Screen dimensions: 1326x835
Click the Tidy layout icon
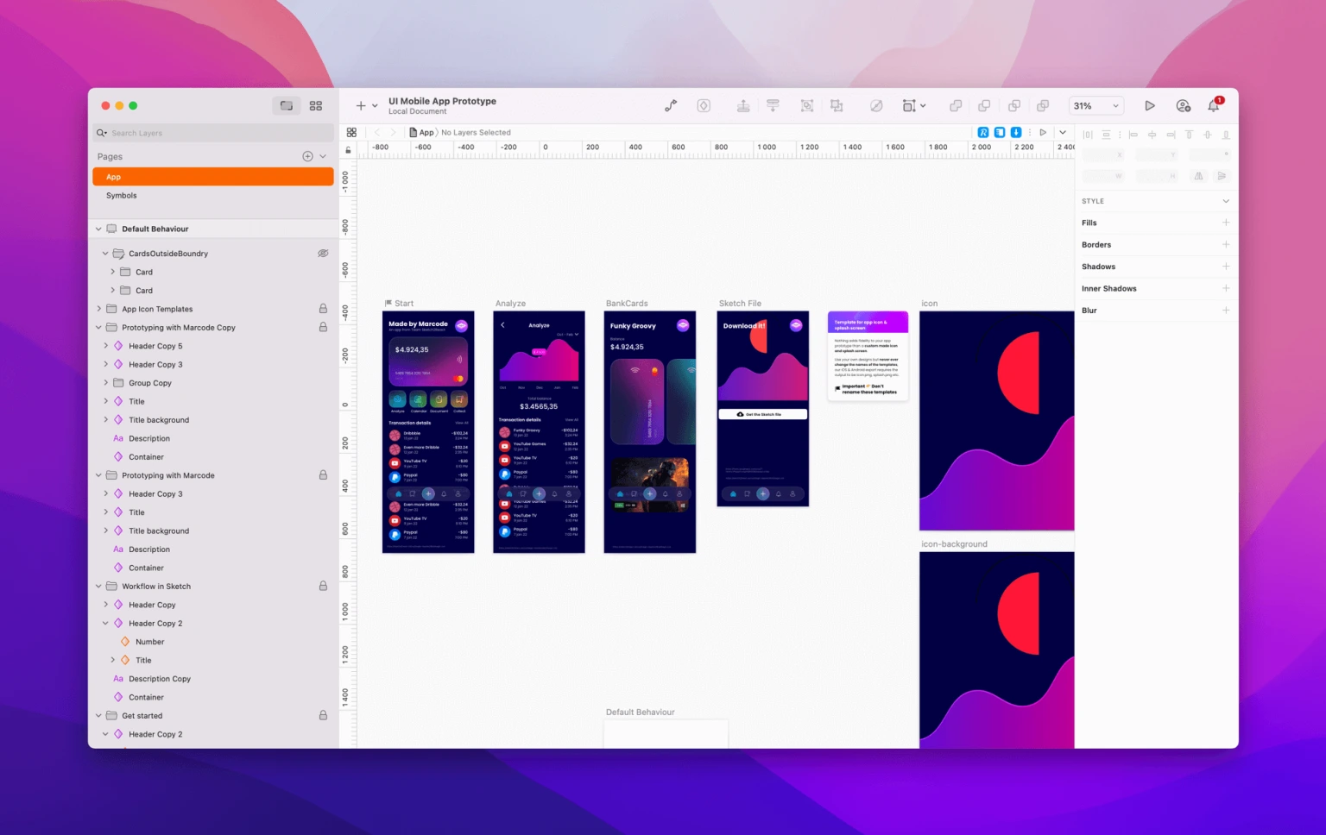(772, 105)
